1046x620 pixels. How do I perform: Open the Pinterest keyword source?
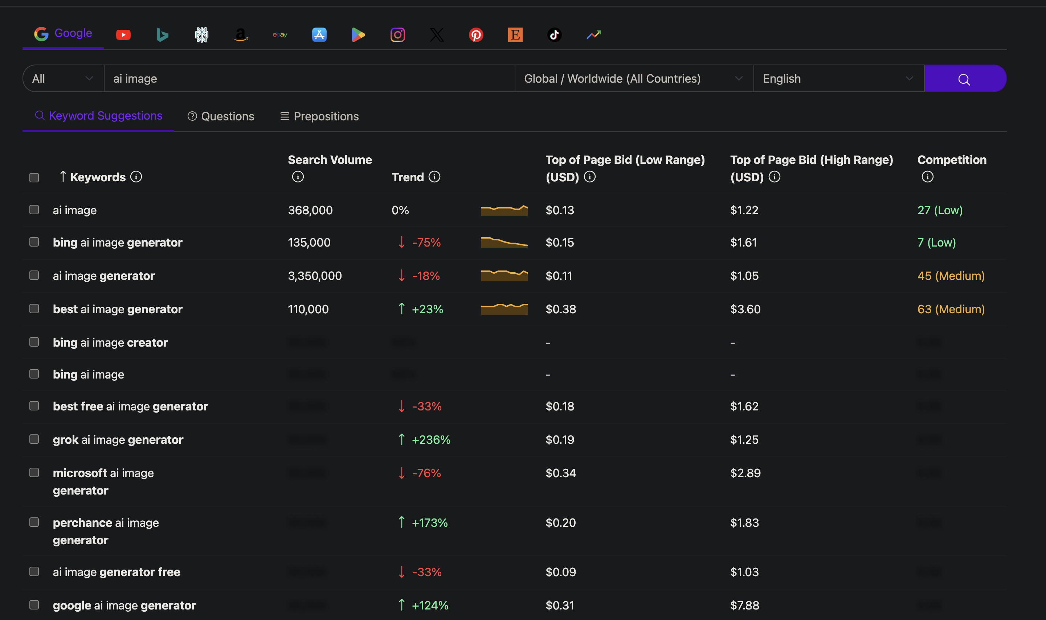[x=476, y=35]
